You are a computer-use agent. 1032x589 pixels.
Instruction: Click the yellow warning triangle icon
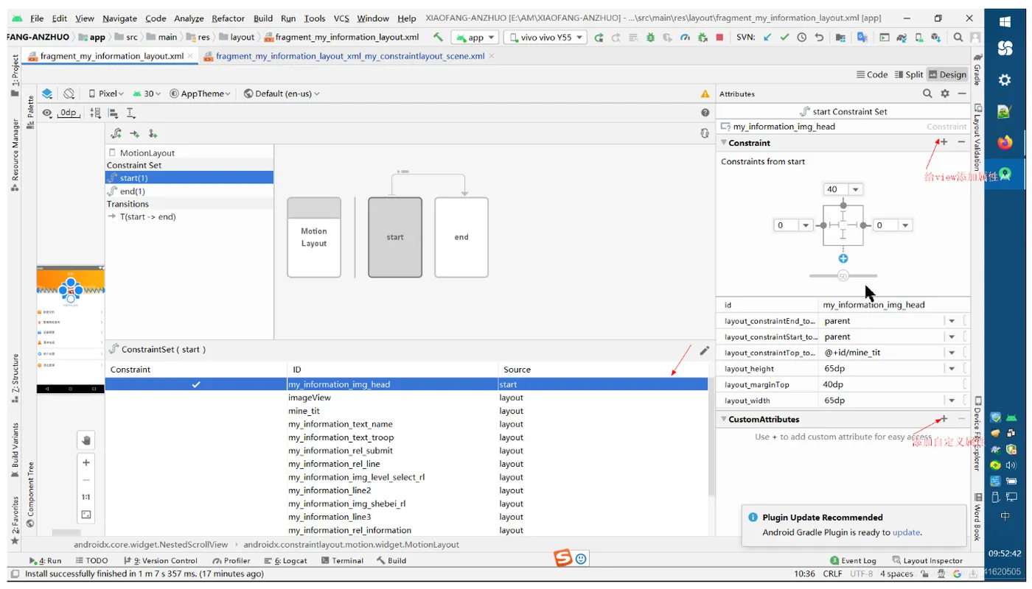[x=705, y=94]
